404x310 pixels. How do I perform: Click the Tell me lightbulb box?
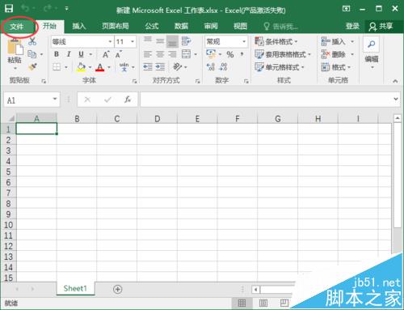point(280,27)
